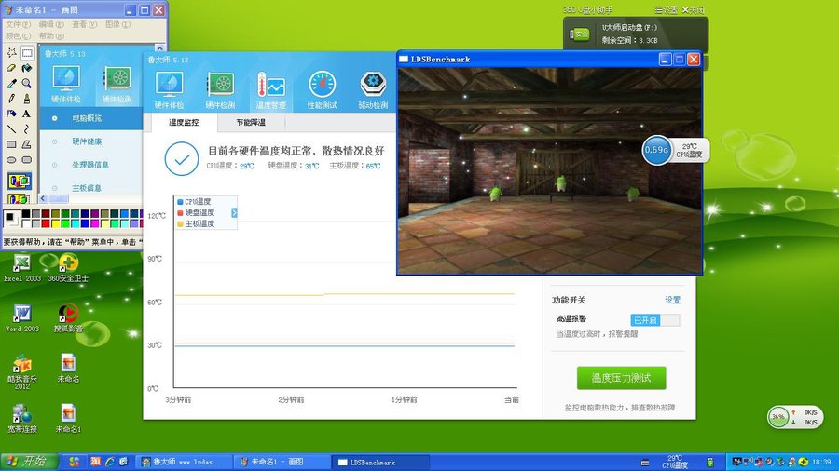Switch to the 节能降温 tab
Image resolution: width=839 pixels, height=471 pixels.
(x=250, y=123)
